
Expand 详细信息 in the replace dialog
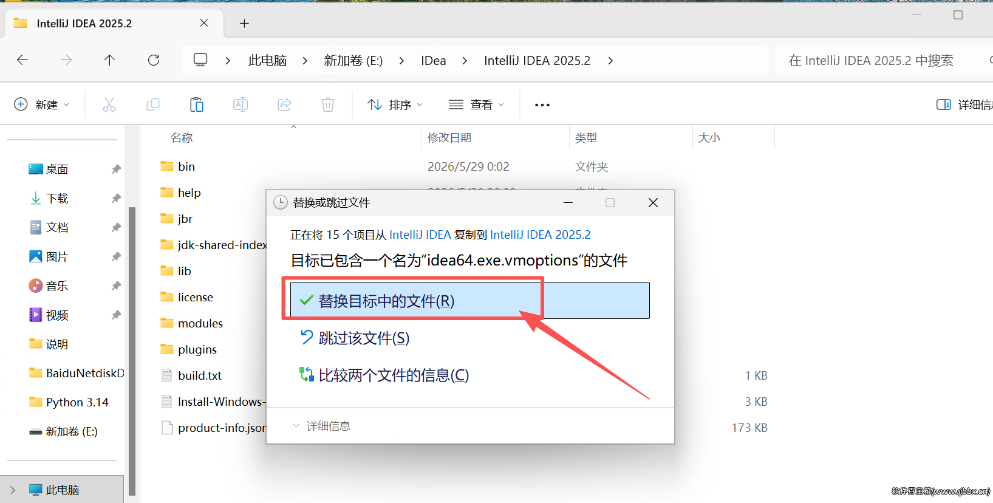click(x=322, y=426)
